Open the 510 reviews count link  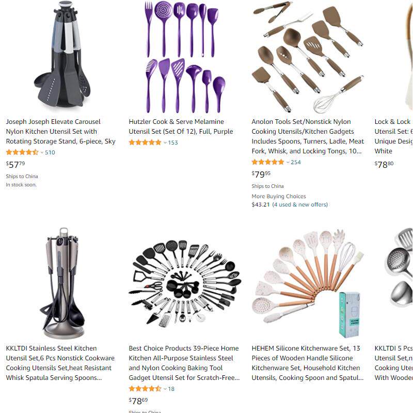click(50, 152)
